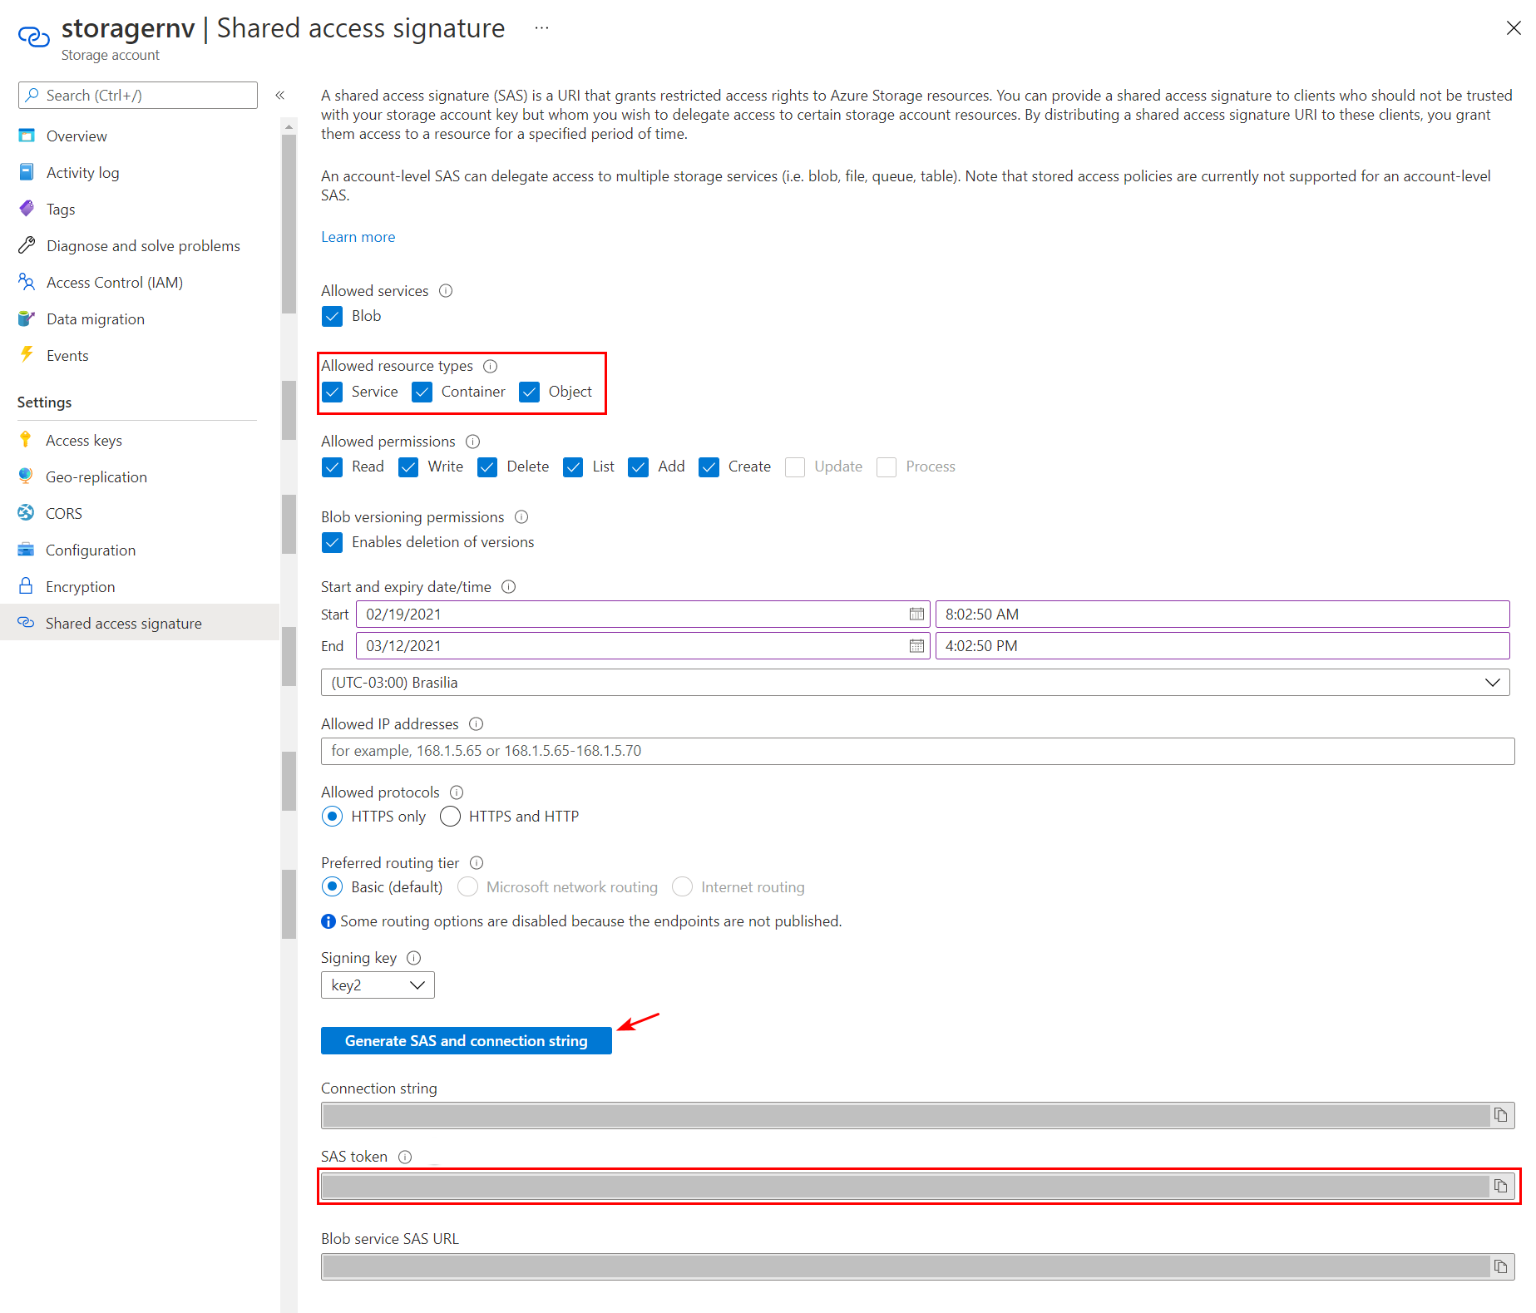The height and width of the screenshot is (1313, 1536).
Task: Copy the Connection string to clipboard
Action: pyautogui.click(x=1500, y=1115)
